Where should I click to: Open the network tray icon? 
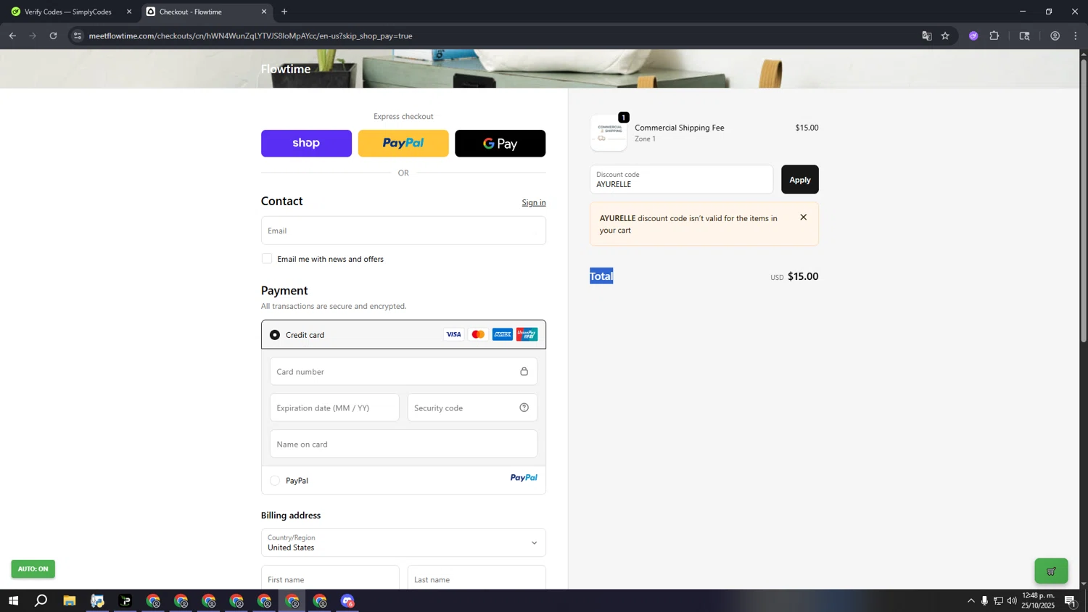coord(998,601)
